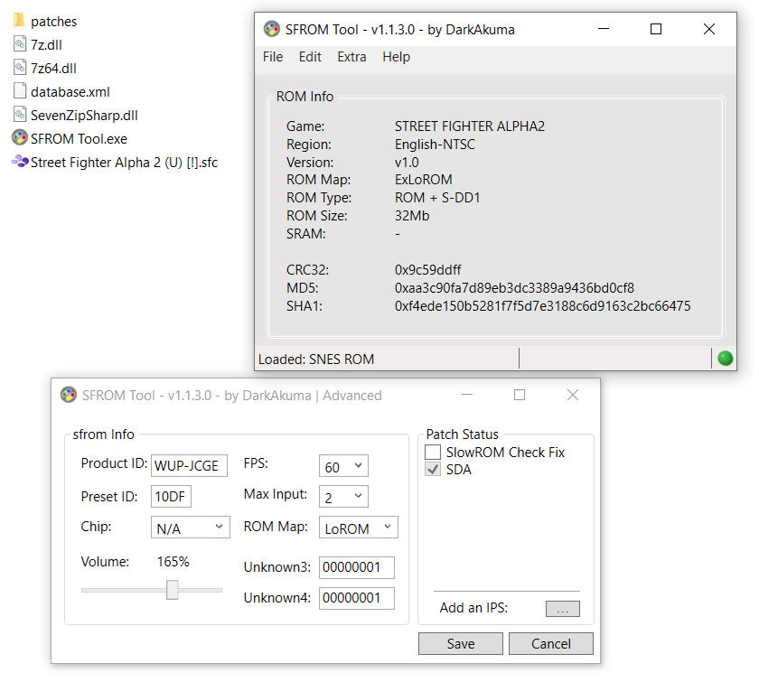Viewport: 759px width, 682px height.
Task: Maximize the Advanced window
Action: pyautogui.click(x=520, y=395)
